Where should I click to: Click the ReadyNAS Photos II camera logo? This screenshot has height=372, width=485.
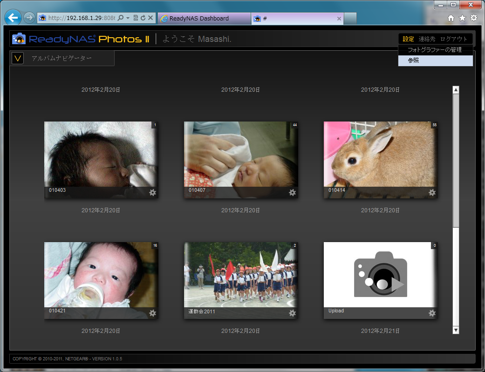click(x=19, y=39)
